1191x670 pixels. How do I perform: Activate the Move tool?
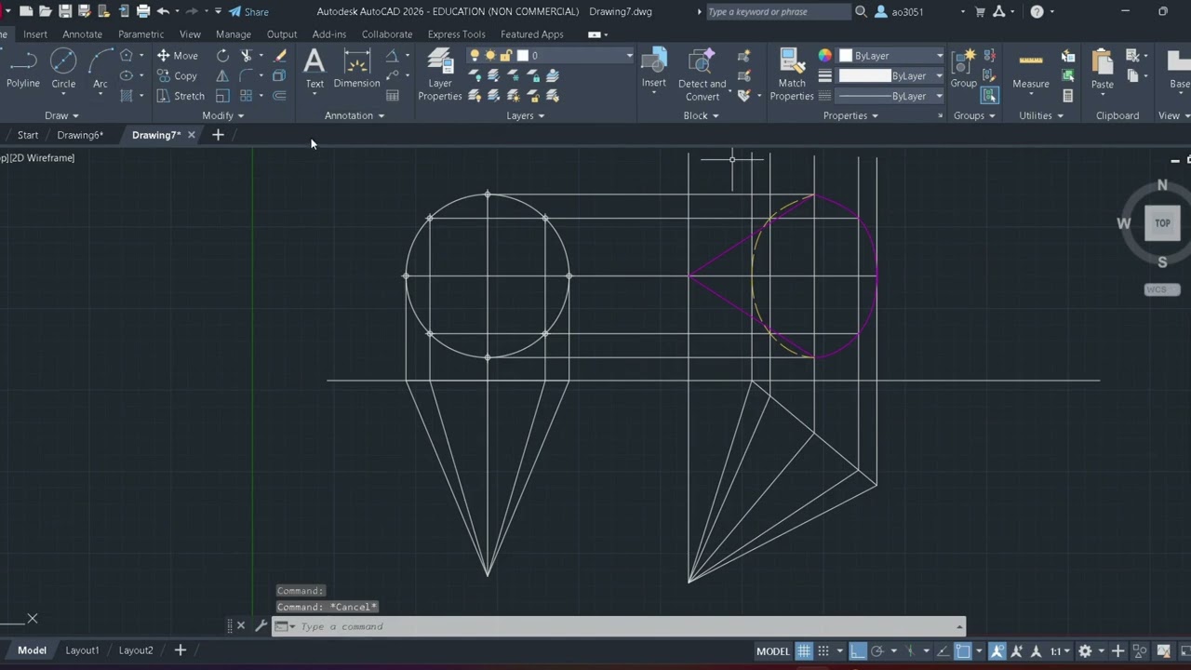point(177,56)
